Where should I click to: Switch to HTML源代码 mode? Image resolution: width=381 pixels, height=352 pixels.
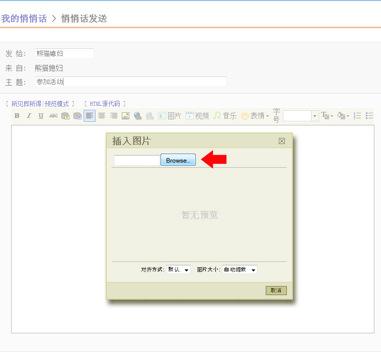[105, 104]
